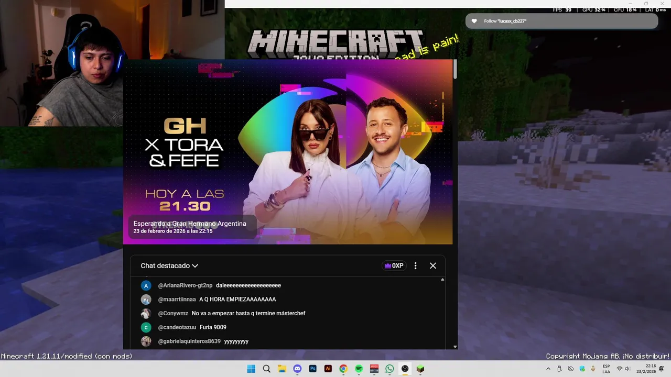Open File Explorer from the taskbar
Image resolution: width=671 pixels, height=377 pixels.
click(282, 369)
